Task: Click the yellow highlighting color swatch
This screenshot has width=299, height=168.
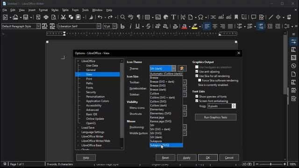Action: (194, 27)
